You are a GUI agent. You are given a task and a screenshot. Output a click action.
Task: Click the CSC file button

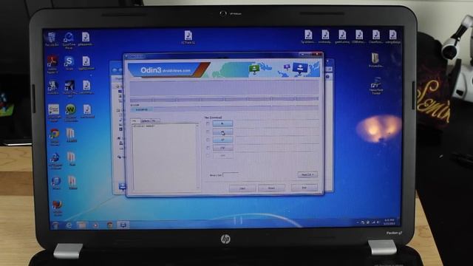[x=222, y=148]
